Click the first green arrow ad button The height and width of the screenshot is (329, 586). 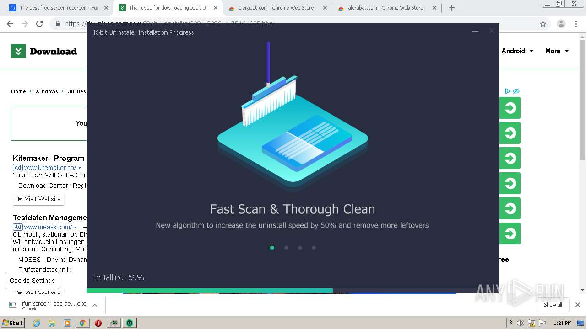tap(510, 108)
